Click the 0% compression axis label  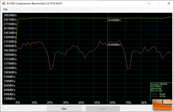click(18, 103)
